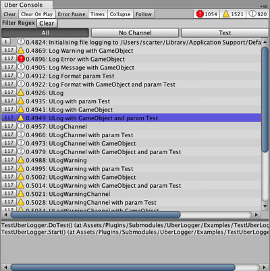This screenshot has height=271, width=270.
Task: Toggle the message count filter showing 820
Action: click(x=258, y=14)
